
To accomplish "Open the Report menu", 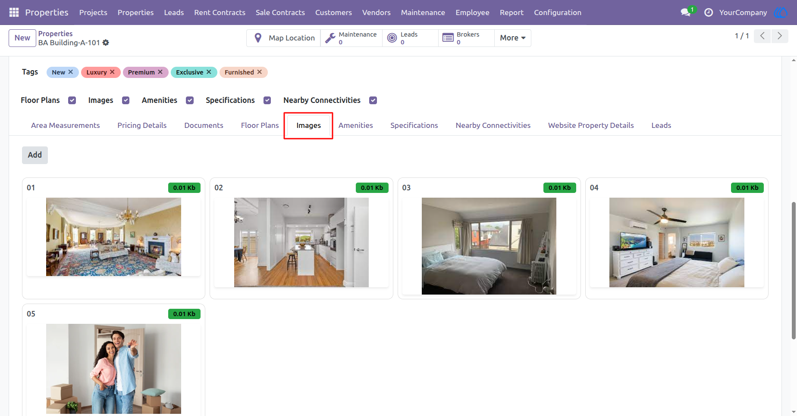I will point(511,12).
